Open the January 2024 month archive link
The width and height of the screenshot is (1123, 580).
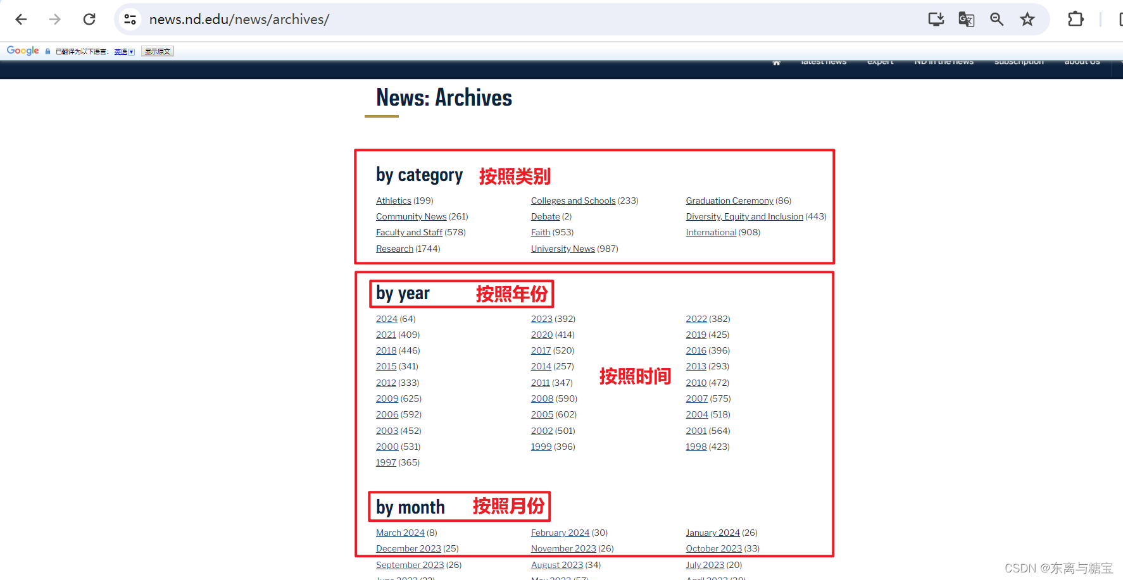click(713, 533)
